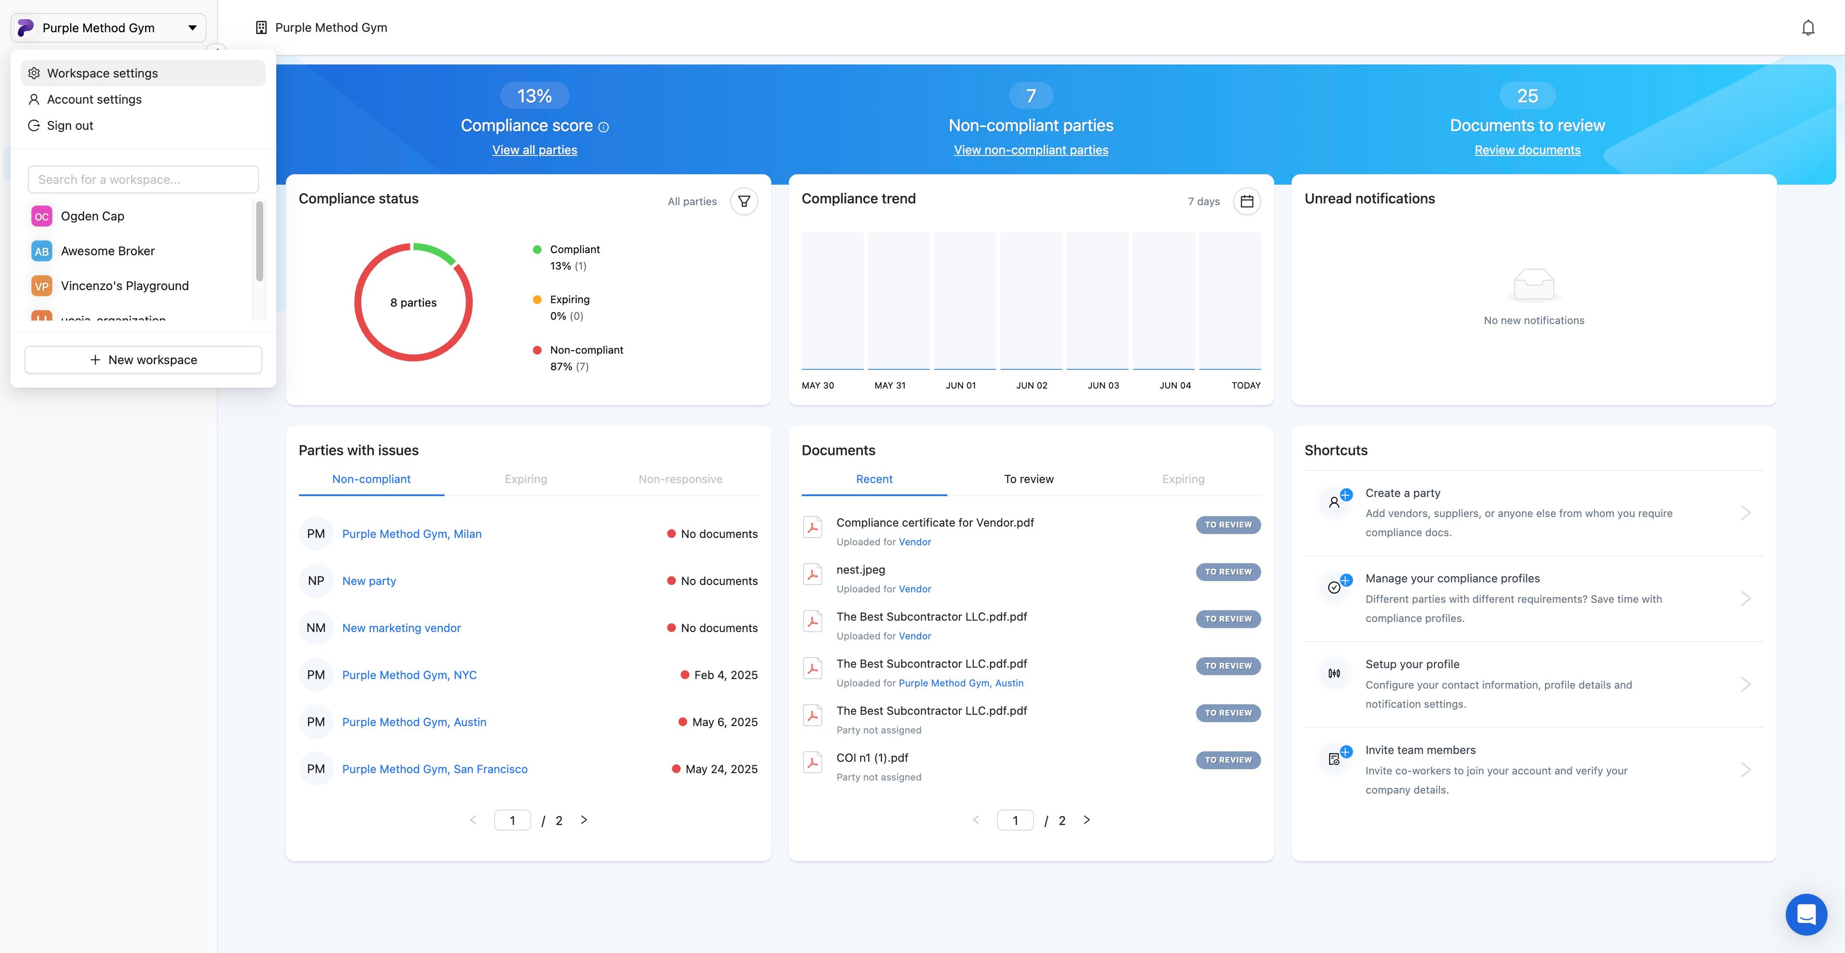Click the Setup your profile shortcut icon

[x=1334, y=673]
